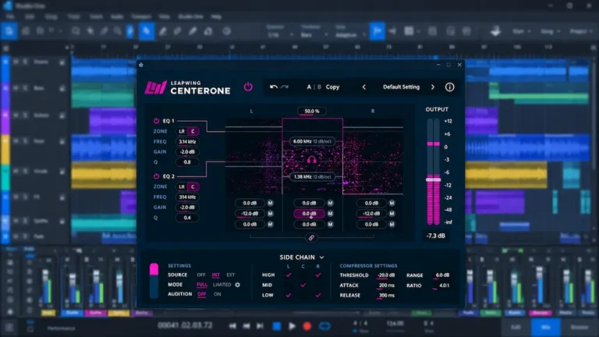
Task: Switch to the Mix view button
Action: click(x=545, y=328)
